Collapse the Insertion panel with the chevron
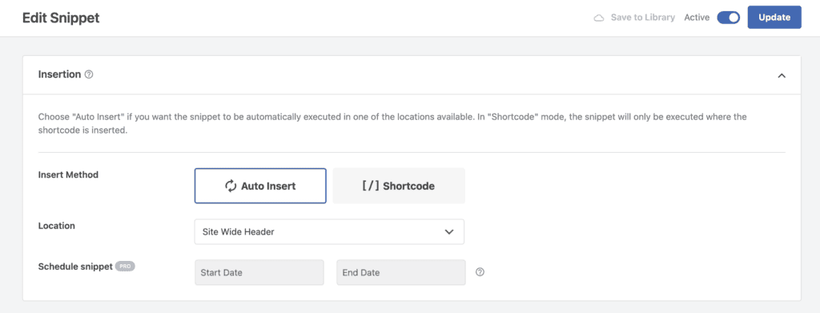The width and height of the screenshot is (820, 313). pyautogui.click(x=782, y=75)
